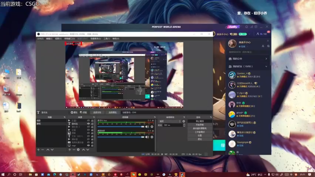This screenshot has height=177, width=315.
Task: Click 选择颜色 button in source toolbar
Action: pos(113,112)
